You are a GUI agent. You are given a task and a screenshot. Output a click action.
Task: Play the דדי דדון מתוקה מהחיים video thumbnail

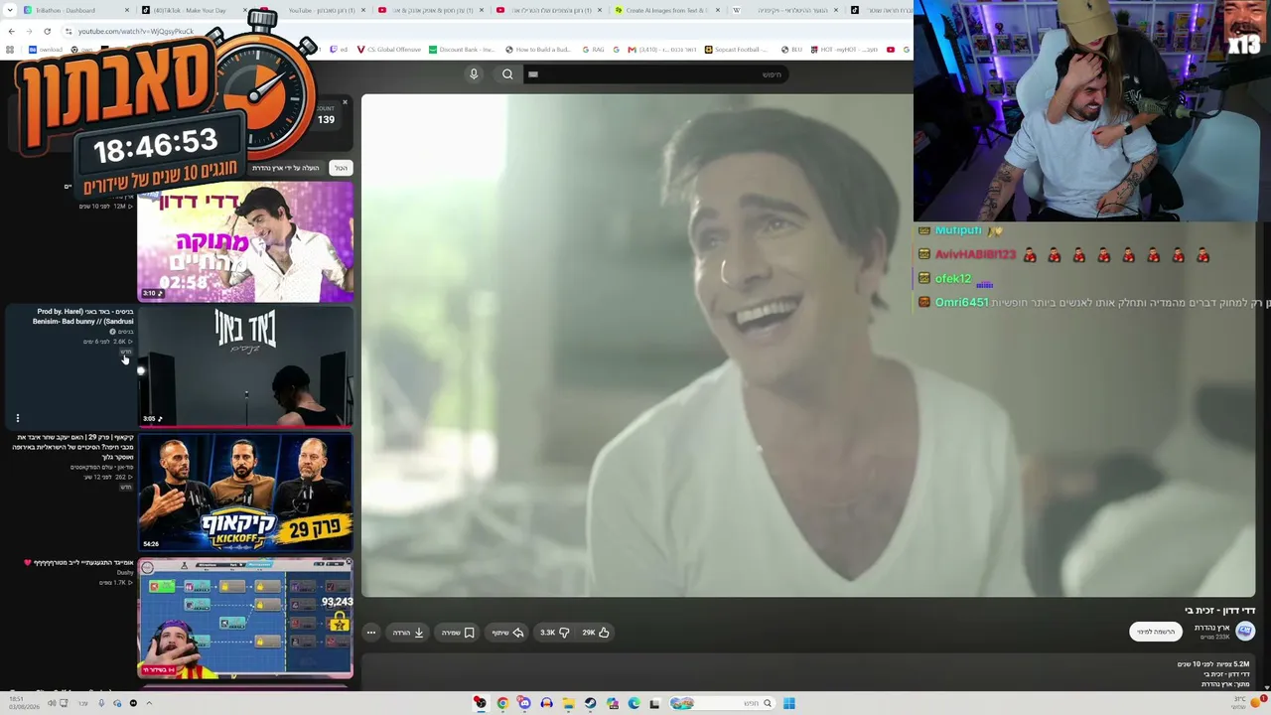[245, 241]
